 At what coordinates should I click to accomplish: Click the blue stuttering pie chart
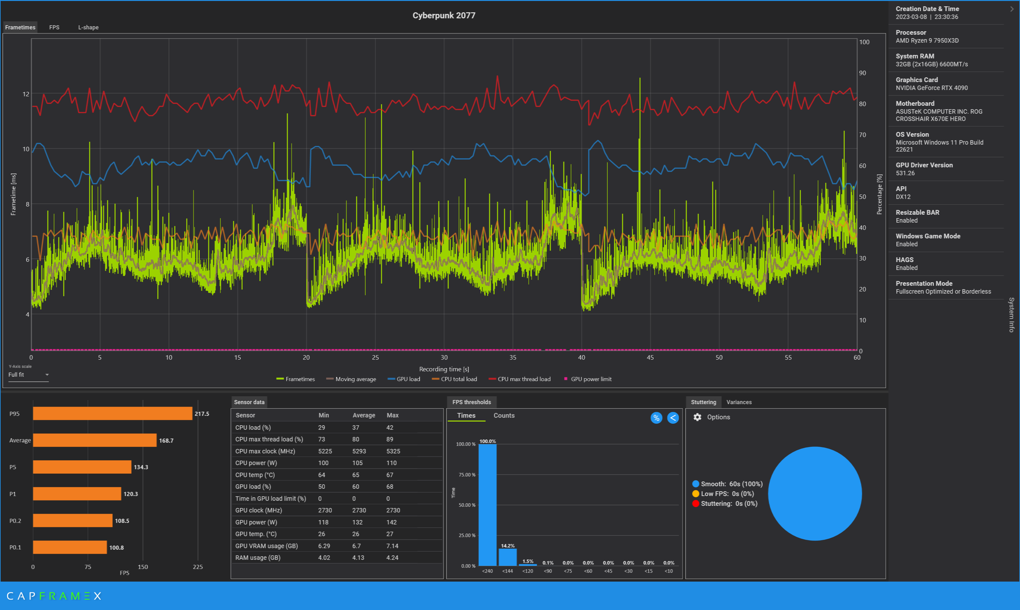[x=815, y=493]
